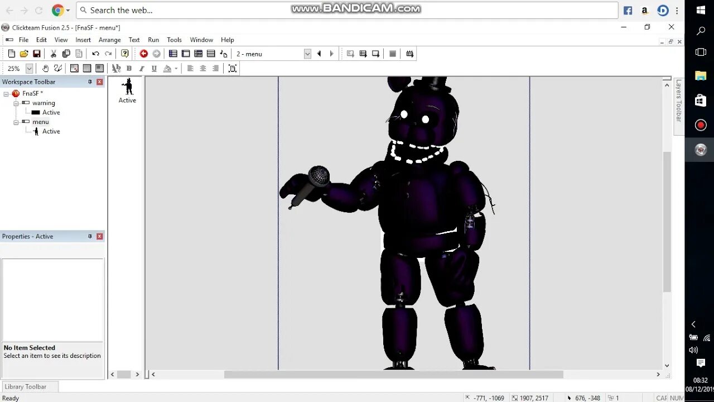The width and height of the screenshot is (714, 402).
Task: Go to the previous frame arrow
Action: [319, 54]
